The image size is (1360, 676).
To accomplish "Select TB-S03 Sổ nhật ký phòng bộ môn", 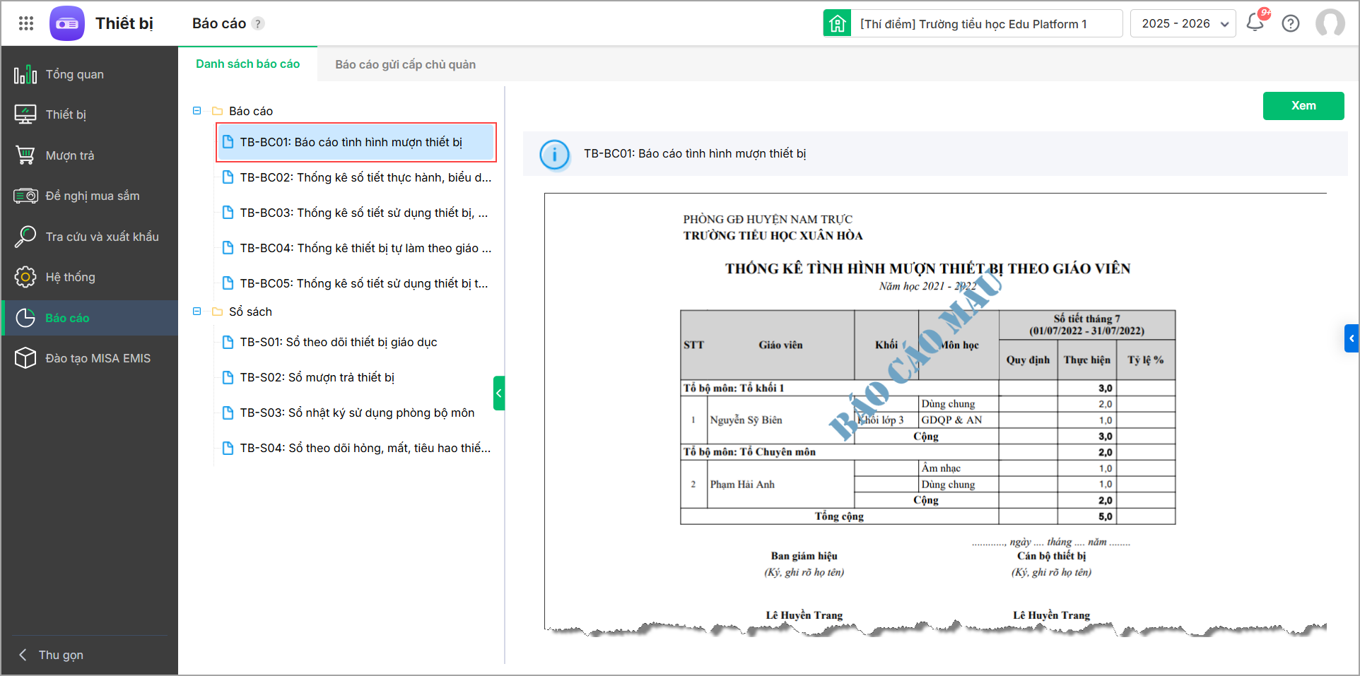I will (x=356, y=413).
